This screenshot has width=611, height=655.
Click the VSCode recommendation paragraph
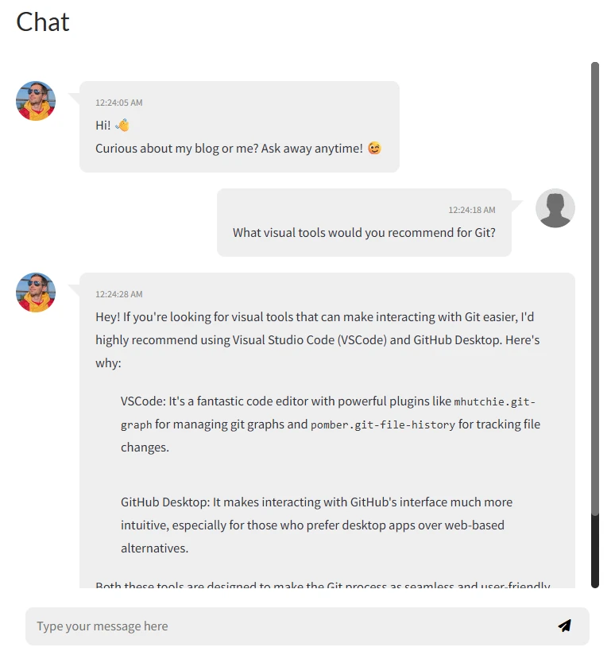pos(331,424)
